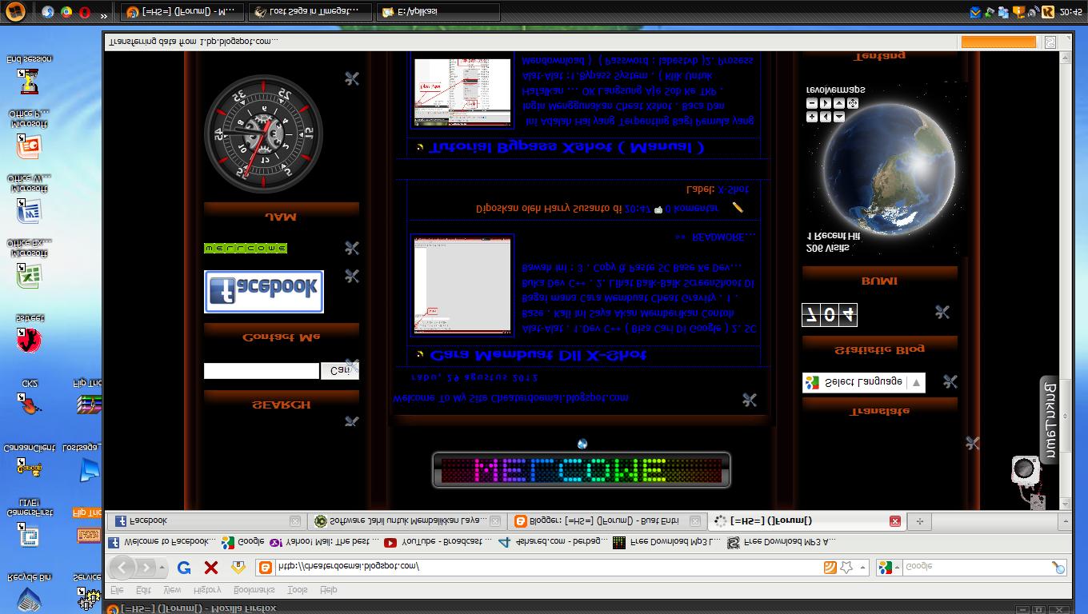This screenshot has width=1088, height=614.
Task: Click the 20:42 taskbar clock
Action: click(x=1070, y=12)
